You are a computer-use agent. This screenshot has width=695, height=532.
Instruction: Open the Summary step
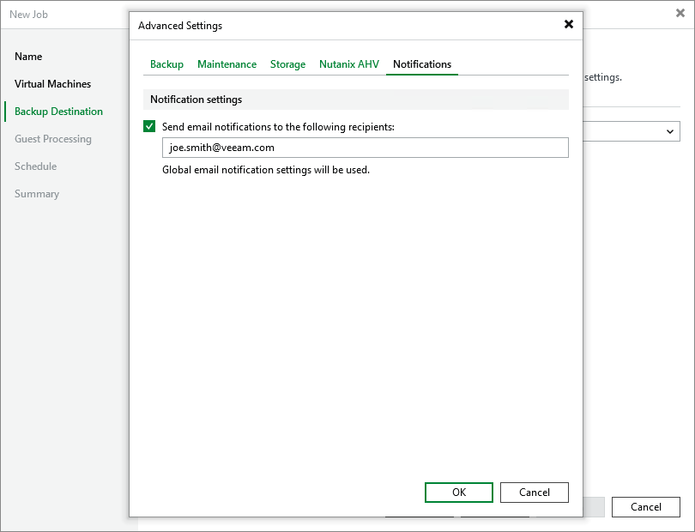37,194
